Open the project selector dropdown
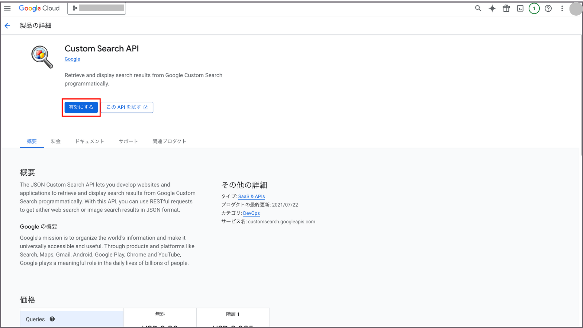Image resolution: width=583 pixels, height=328 pixels. pyautogui.click(x=97, y=8)
